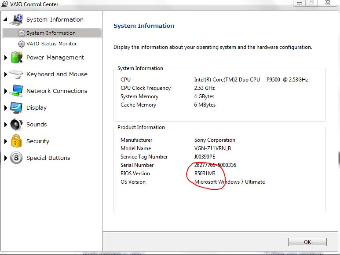The height and width of the screenshot is (255, 340).
Task: Click the Security padlock icon
Action: (x=16, y=141)
